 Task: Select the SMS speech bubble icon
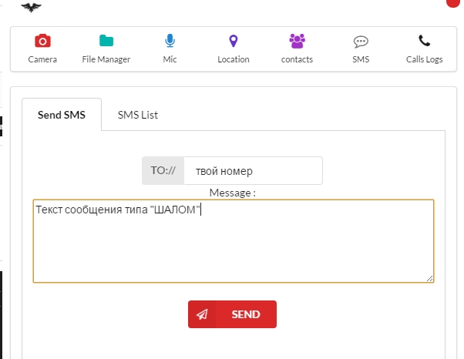point(361,42)
